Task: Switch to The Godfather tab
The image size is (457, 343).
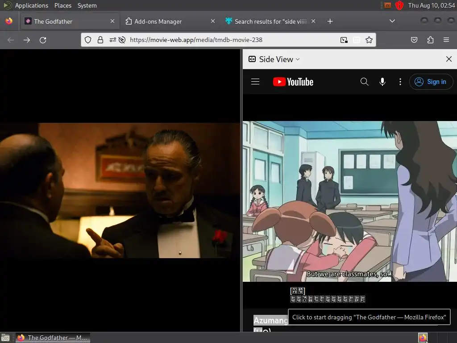Action: point(69,21)
